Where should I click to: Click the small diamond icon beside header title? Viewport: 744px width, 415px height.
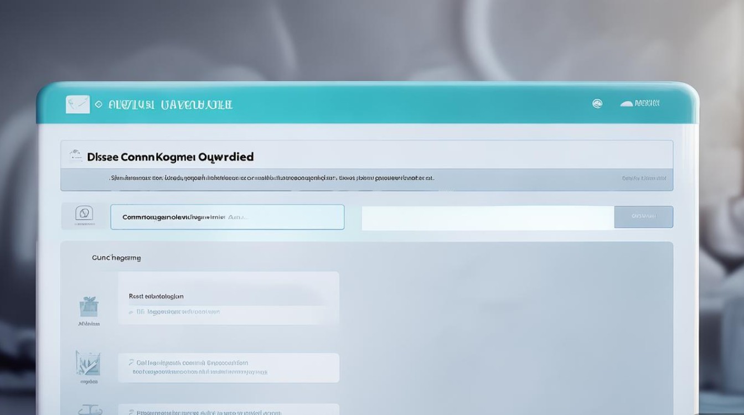pos(99,104)
